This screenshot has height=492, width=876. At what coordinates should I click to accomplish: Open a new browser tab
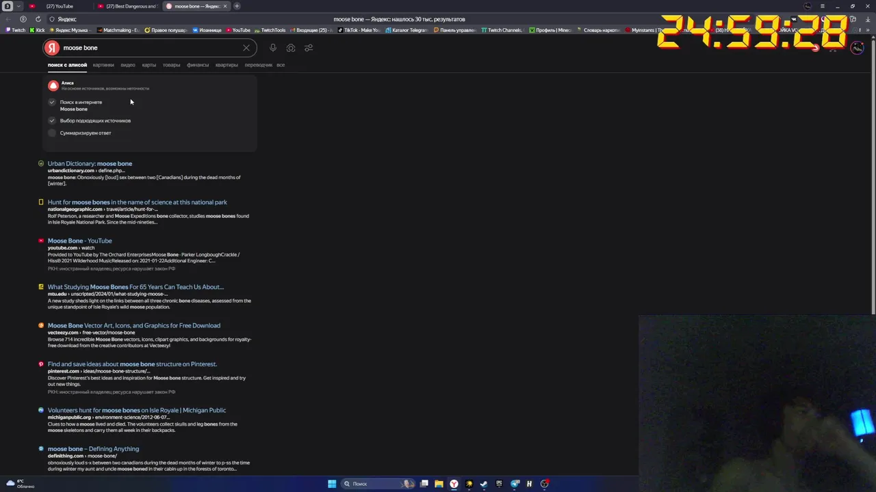[x=237, y=6]
